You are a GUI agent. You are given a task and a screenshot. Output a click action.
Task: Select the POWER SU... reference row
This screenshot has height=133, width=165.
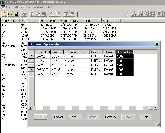click(10, 65)
